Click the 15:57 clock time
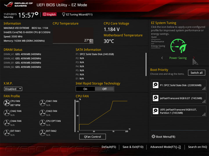 pyautogui.click(x=26, y=15)
